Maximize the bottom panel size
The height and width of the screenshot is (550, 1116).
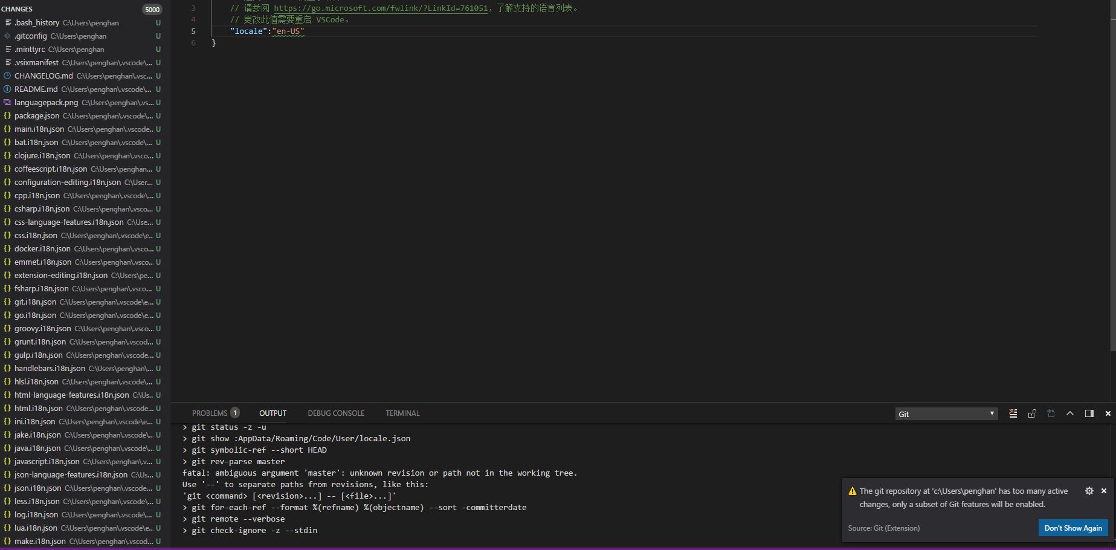click(x=1088, y=413)
